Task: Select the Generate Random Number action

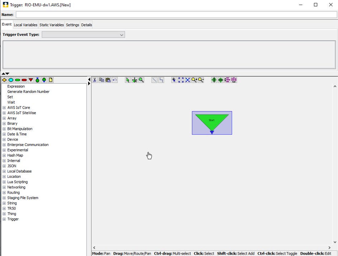Action: point(28,92)
